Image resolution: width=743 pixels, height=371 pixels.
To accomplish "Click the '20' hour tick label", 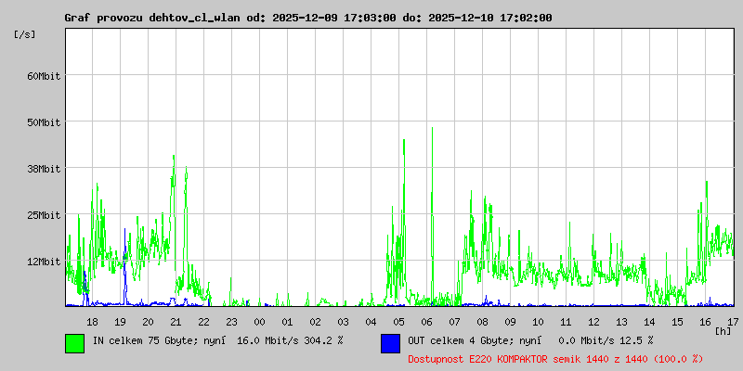I will coord(149,322).
